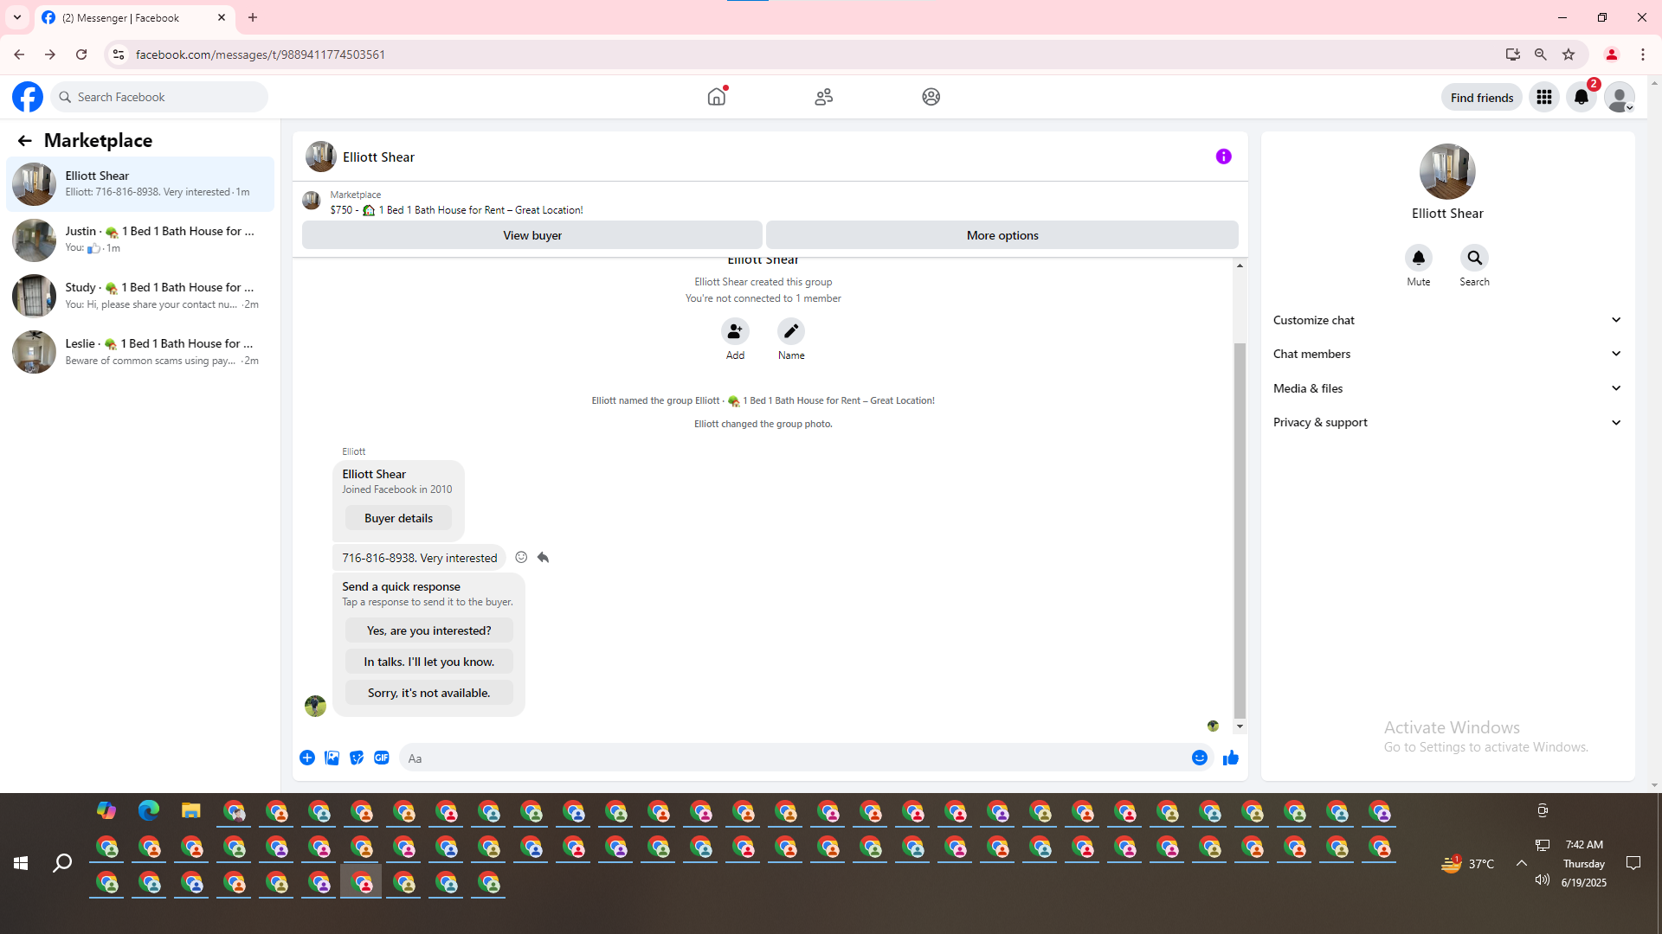
Task: Open the Chrome profile avatar
Action: [1612, 54]
